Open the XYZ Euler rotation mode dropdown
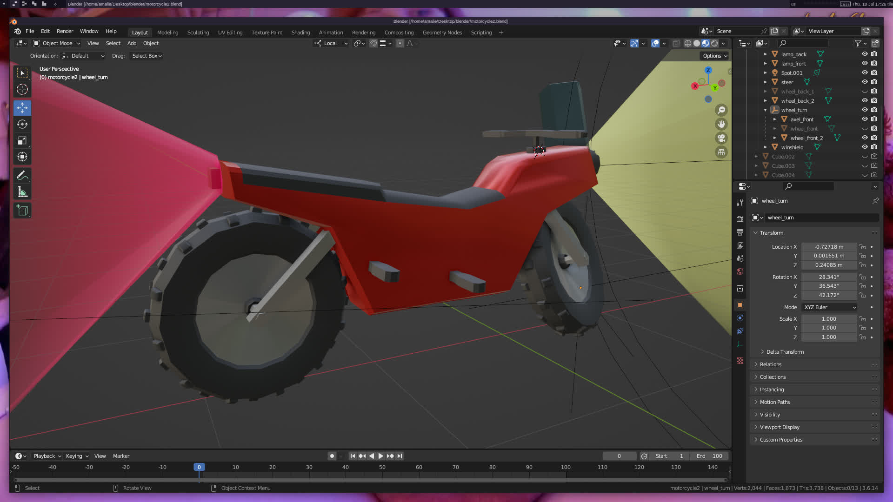The height and width of the screenshot is (502, 893). pyautogui.click(x=829, y=307)
